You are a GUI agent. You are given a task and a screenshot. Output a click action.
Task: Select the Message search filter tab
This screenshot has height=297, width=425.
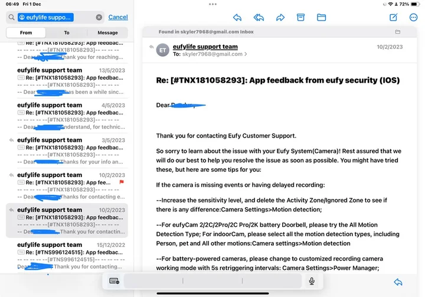107,32
